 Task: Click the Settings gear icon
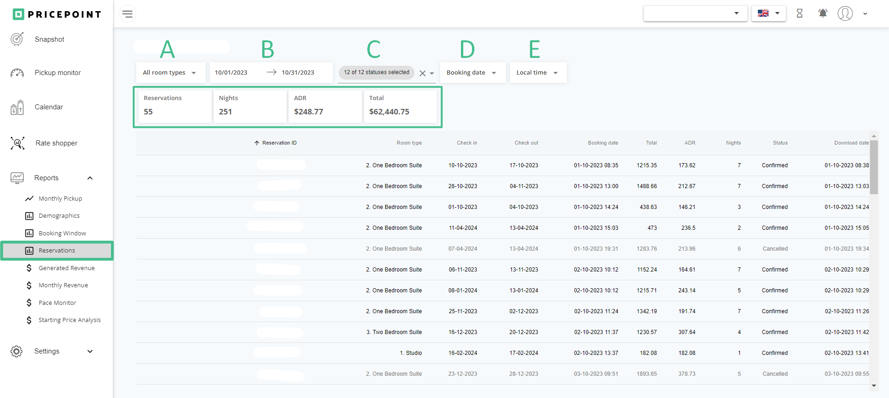pos(17,351)
